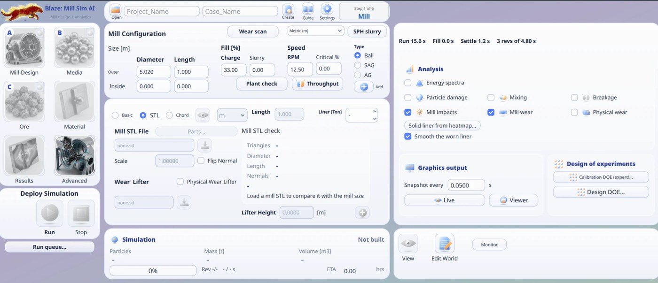The image size is (658, 283).
Task: Open the Ore module
Action: click(24, 102)
